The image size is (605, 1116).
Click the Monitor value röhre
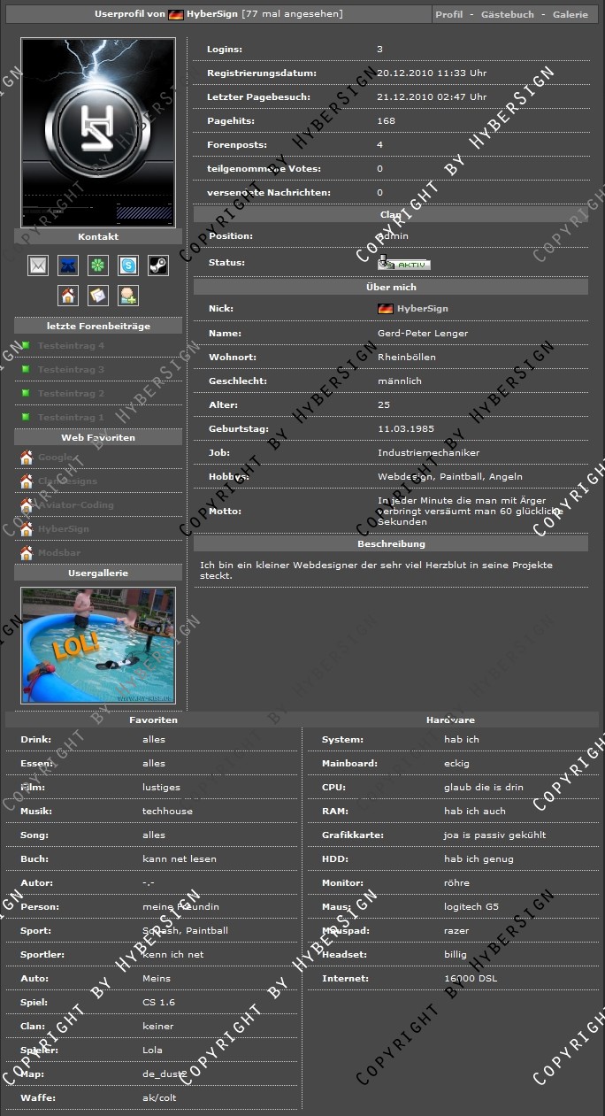(456, 882)
